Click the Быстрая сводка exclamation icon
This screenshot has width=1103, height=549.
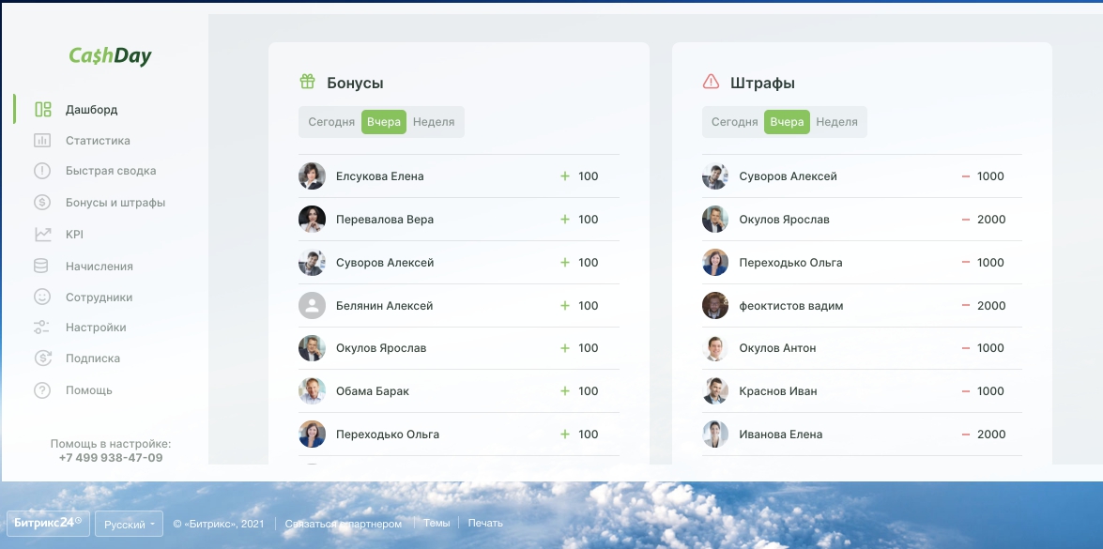42,171
